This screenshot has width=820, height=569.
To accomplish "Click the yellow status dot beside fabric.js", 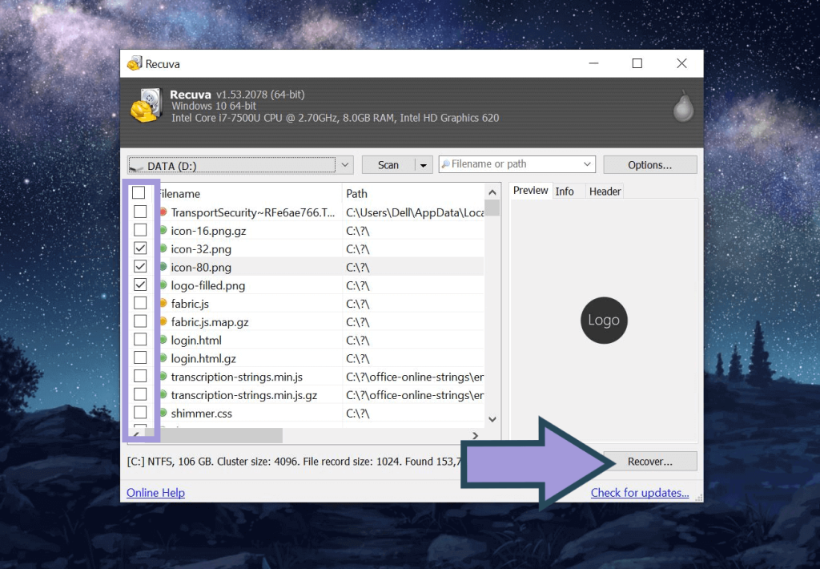I will click(162, 304).
